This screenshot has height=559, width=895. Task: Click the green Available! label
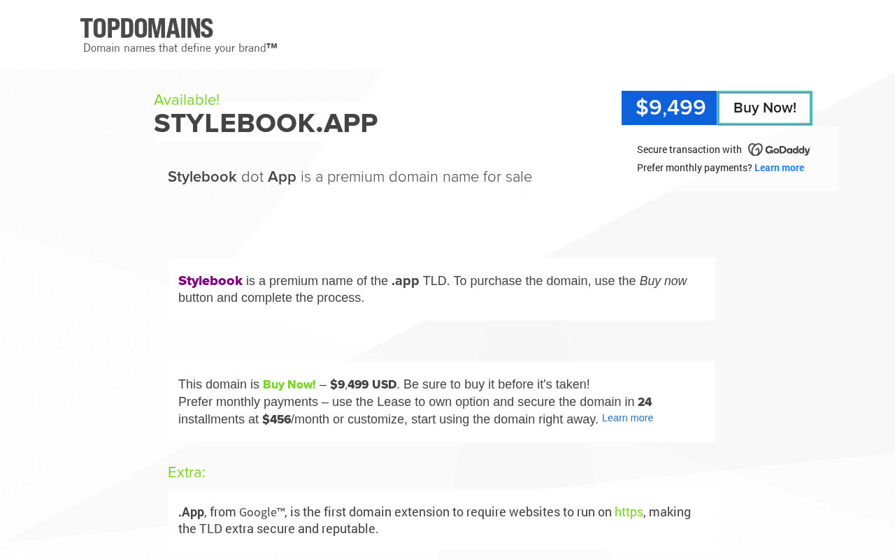point(187,100)
